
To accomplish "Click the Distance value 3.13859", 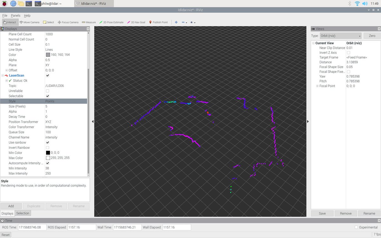I will [352, 62].
